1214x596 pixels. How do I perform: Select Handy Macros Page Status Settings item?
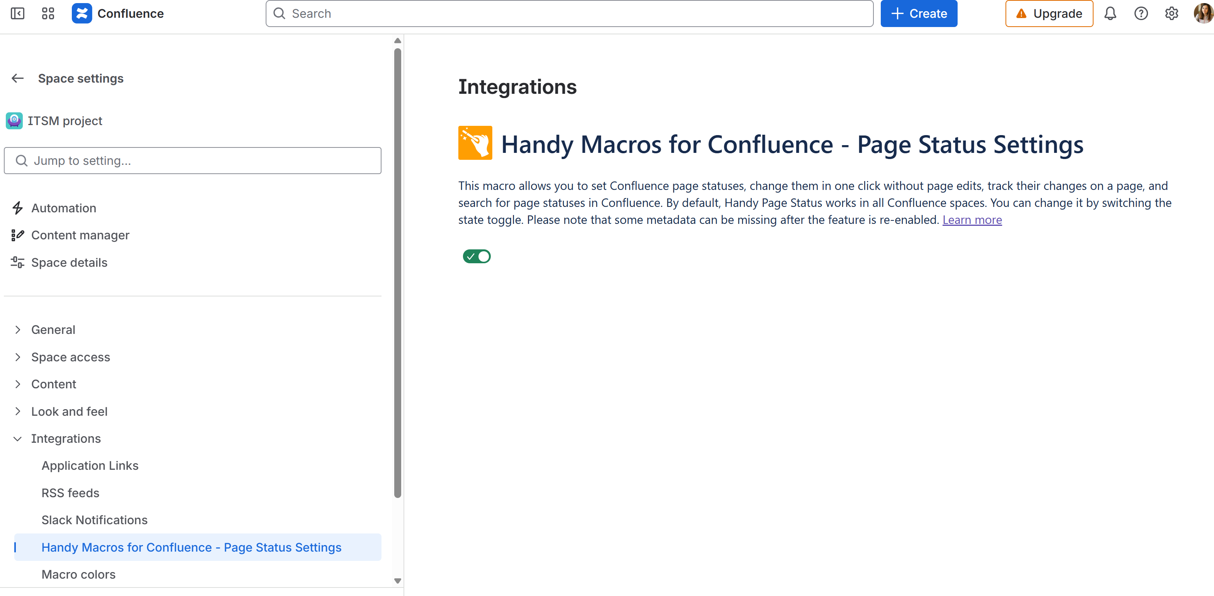tap(197, 547)
